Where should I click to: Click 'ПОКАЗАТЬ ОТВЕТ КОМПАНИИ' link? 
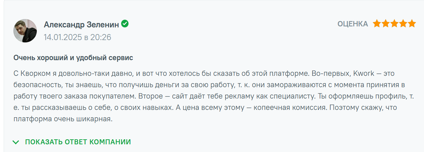tap(78, 142)
